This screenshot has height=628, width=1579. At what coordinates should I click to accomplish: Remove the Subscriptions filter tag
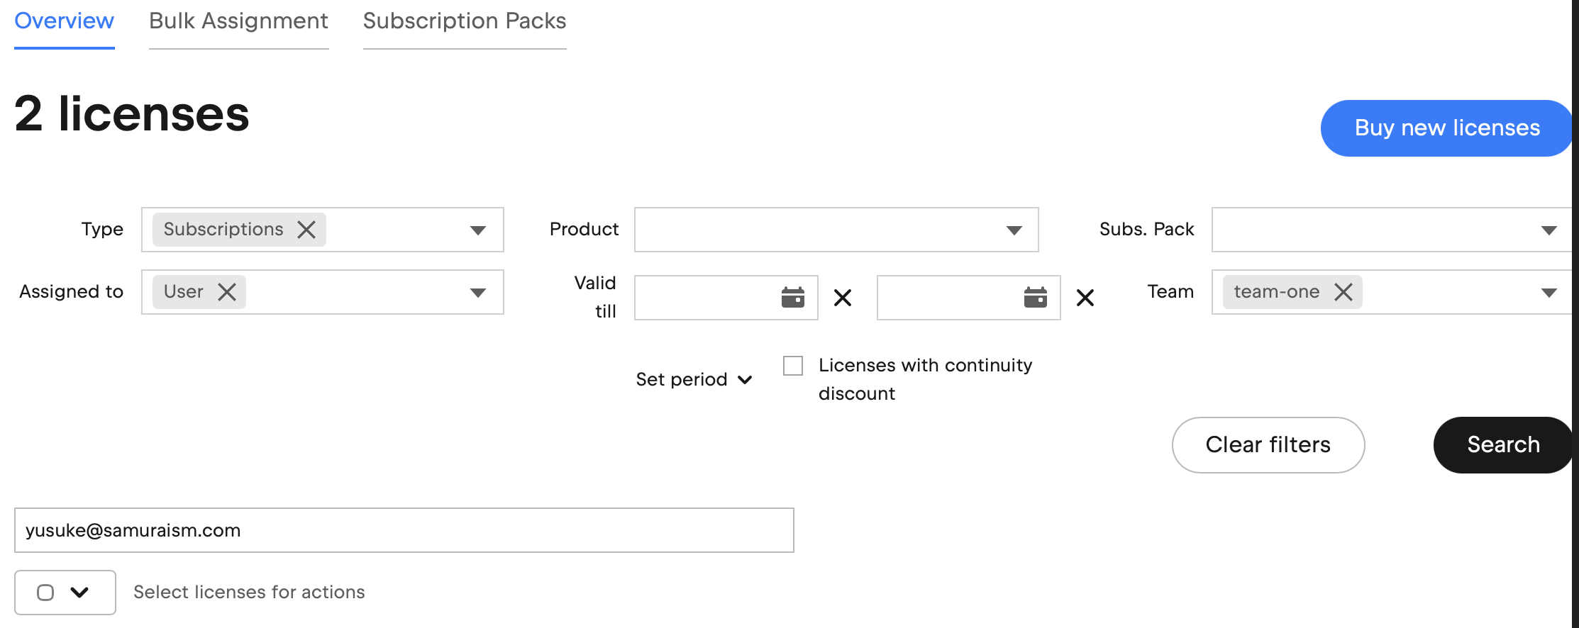pos(306,230)
